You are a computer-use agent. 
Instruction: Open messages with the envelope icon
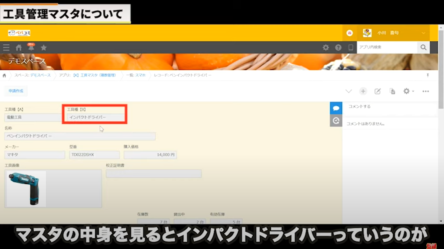tap(349, 33)
